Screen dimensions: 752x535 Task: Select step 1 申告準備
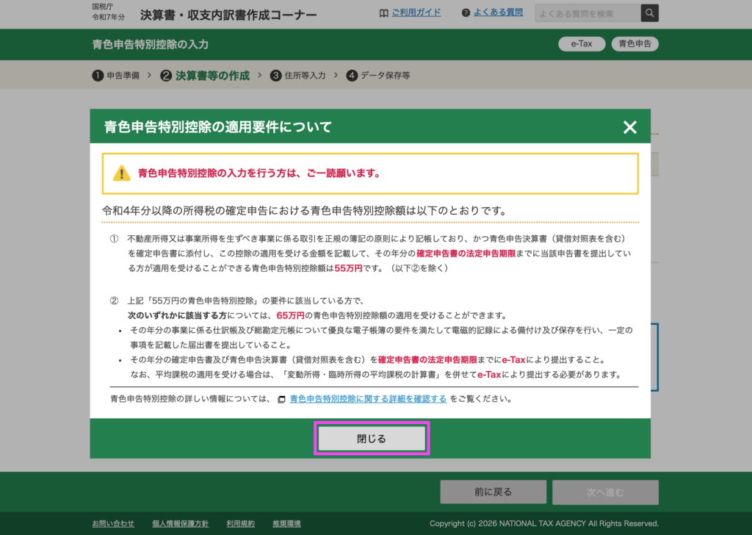[116, 75]
